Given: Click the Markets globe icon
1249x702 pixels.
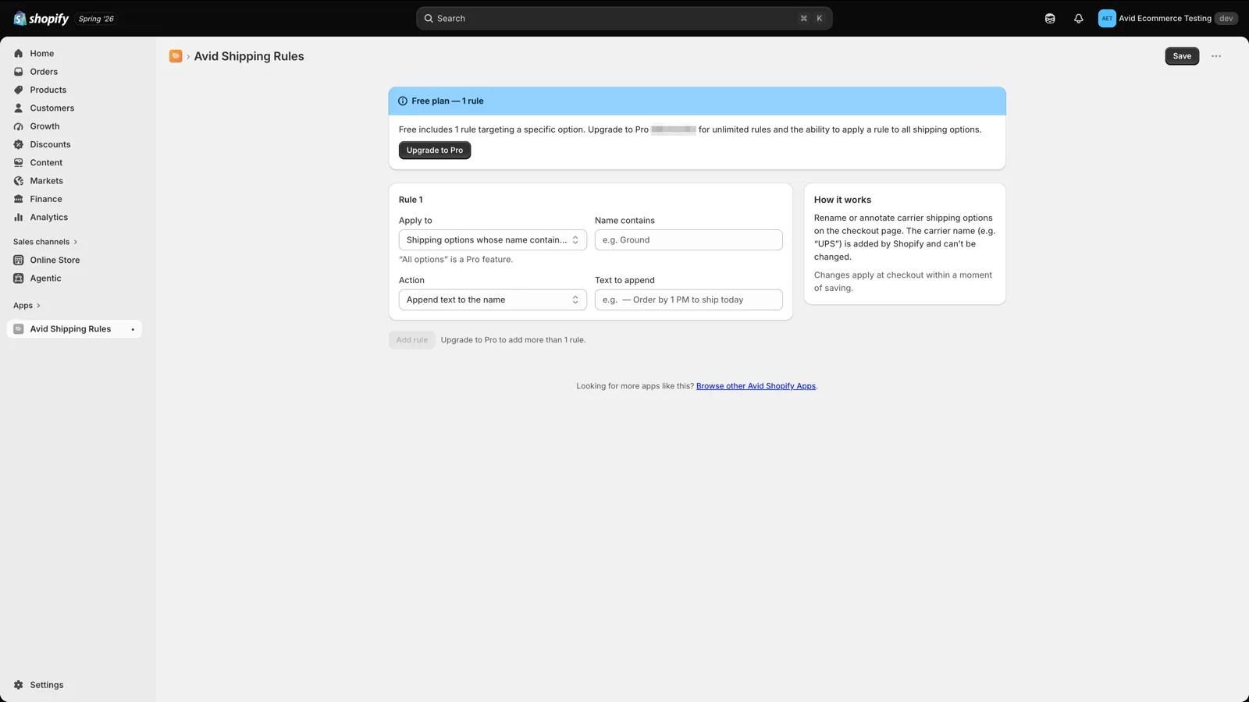Looking at the screenshot, I should [x=19, y=181].
